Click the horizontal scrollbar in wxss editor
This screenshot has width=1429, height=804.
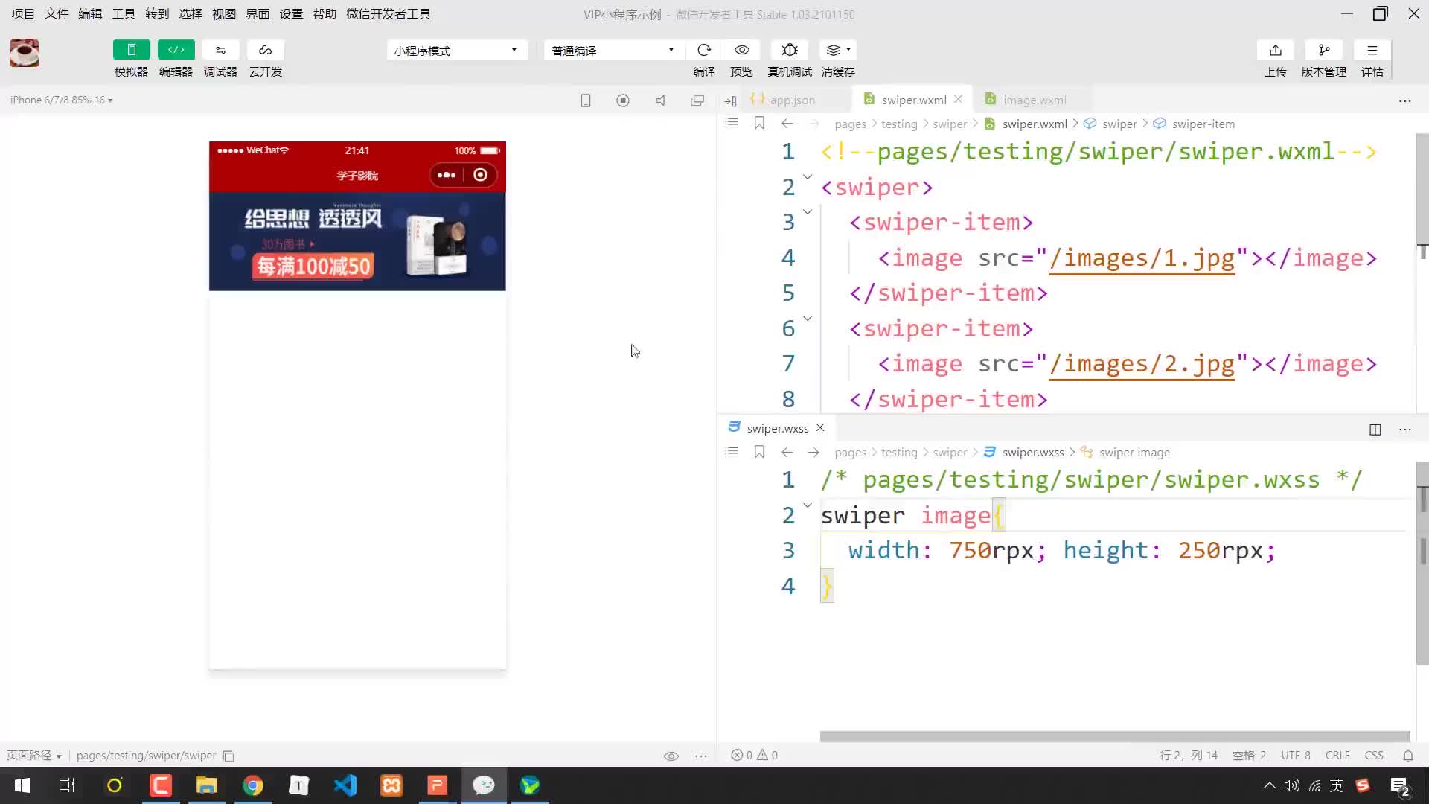[1115, 736]
